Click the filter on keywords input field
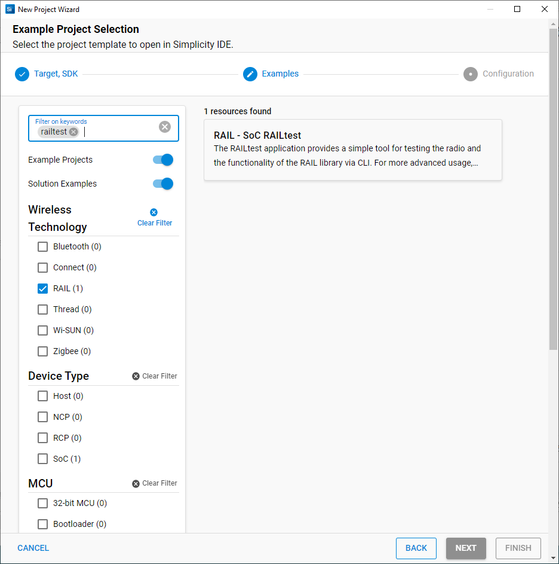The image size is (559, 564). (x=119, y=132)
